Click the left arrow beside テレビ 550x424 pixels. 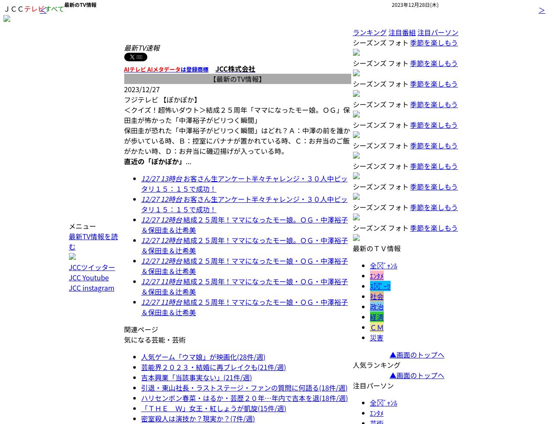point(43,9)
